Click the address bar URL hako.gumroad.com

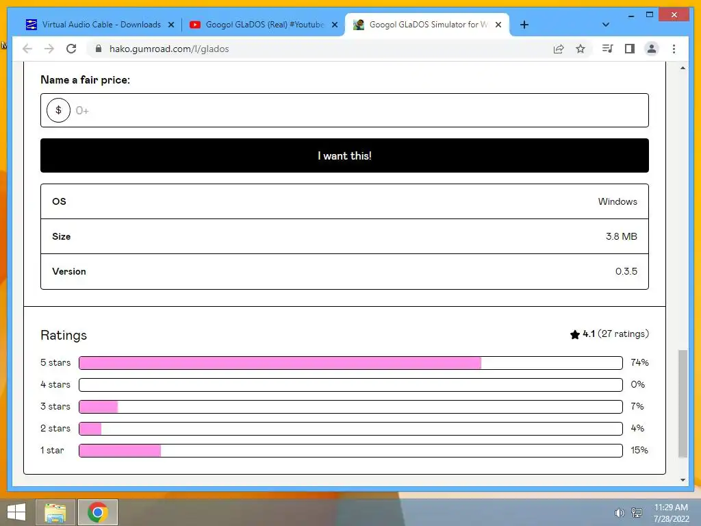click(169, 49)
